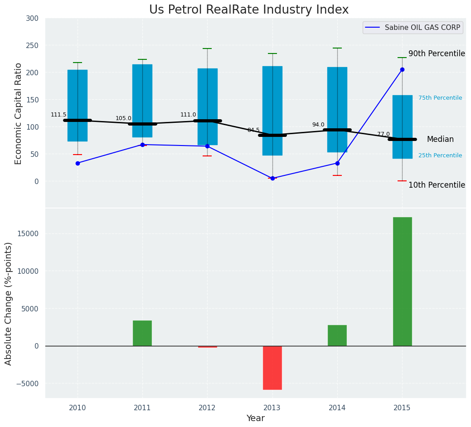Click the 111.5 median value label
The height and width of the screenshot is (427, 471).
tap(58, 115)
